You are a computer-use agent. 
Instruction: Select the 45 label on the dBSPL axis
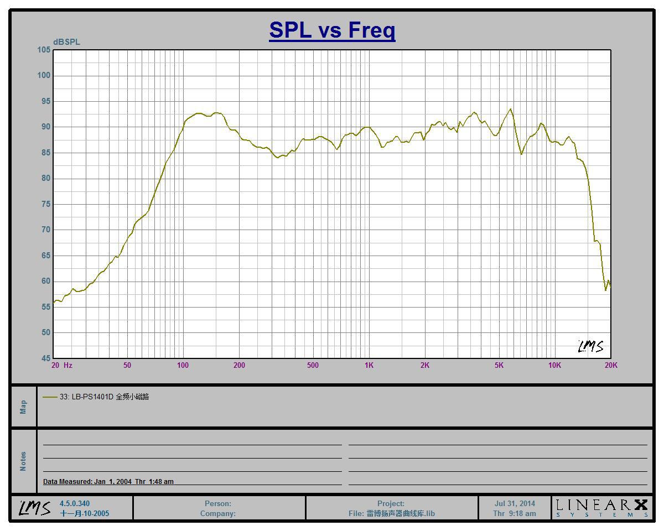point(46,358)
